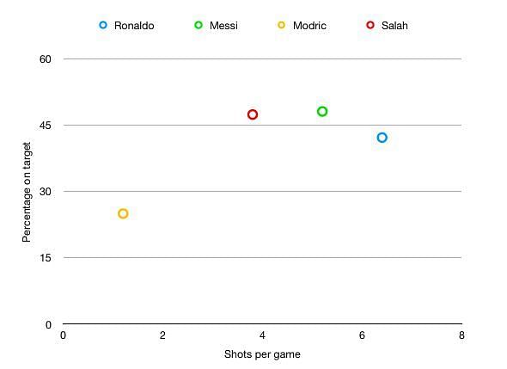Click the yellow Modric legend marker
Screen dimensions: 507x369
pyautogui.click(x=282, y=25)
